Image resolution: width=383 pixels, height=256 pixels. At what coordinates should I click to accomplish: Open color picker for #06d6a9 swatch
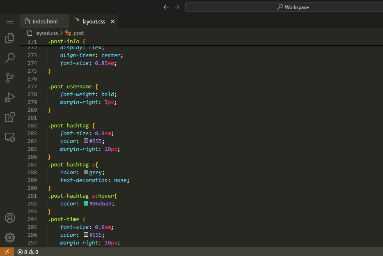(x=86, y=203)
